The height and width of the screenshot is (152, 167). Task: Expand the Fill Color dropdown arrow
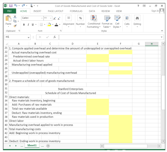53,24
